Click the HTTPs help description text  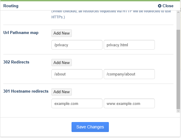[111, 14]
